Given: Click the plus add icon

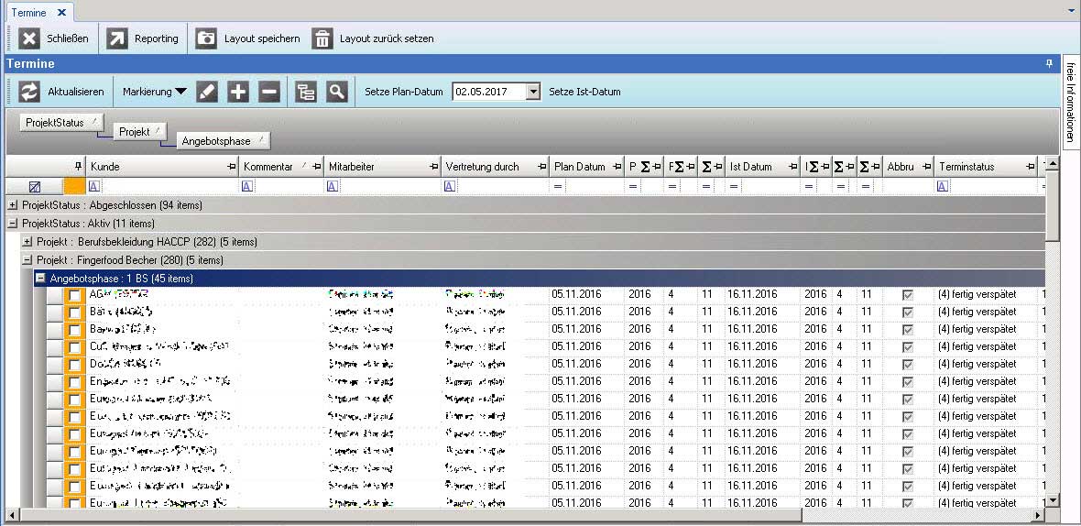Looking at the screenshot, I should click(238, 92).
